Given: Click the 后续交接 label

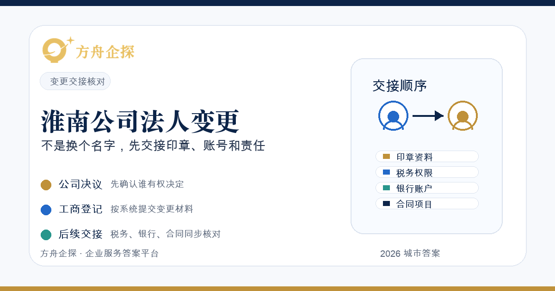Looking at the screenshot, I should 80,234.
